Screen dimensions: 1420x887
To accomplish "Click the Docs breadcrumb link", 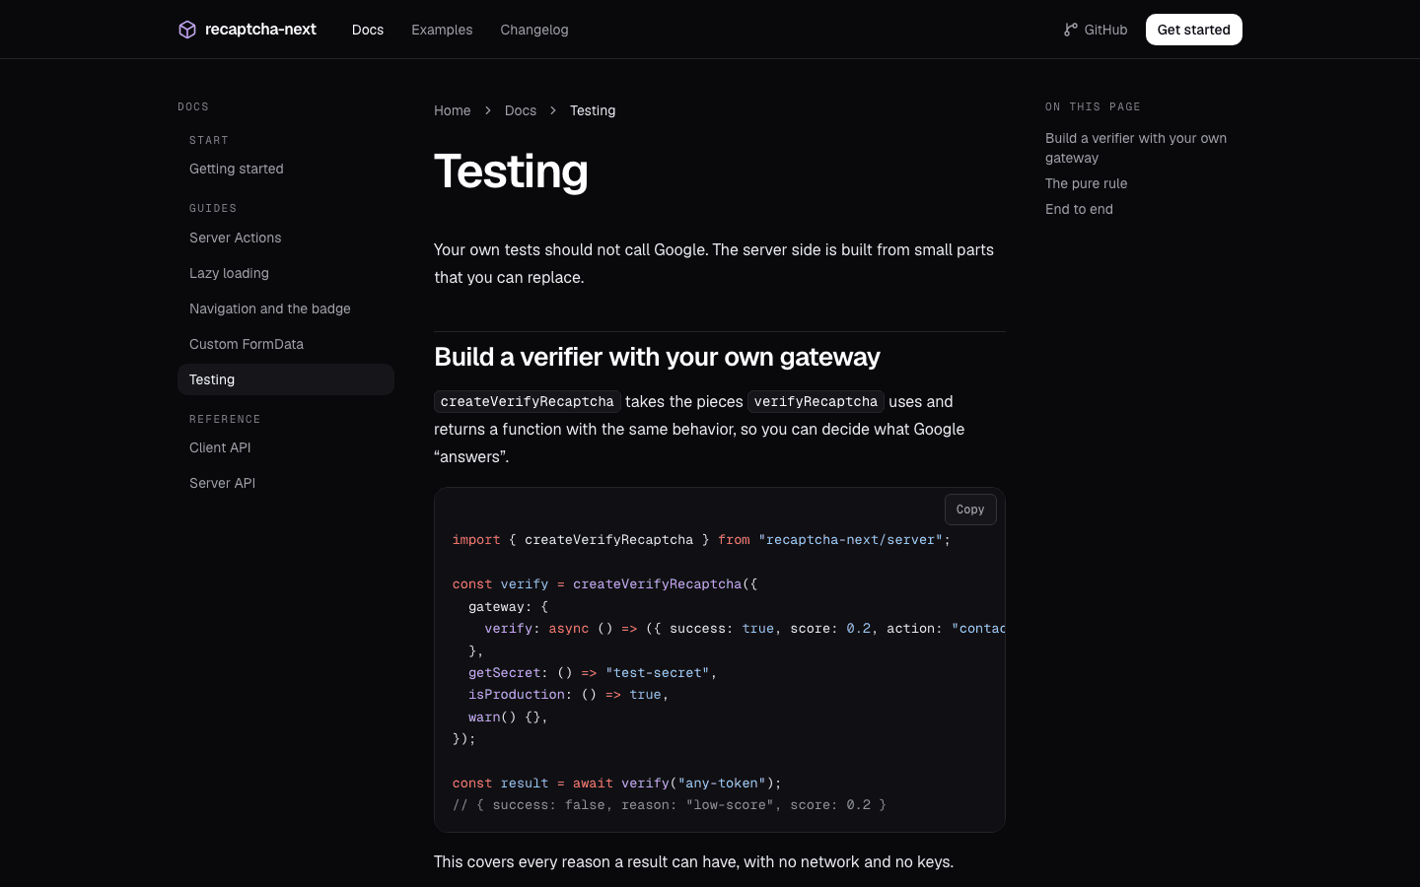I will coord(521,110).
